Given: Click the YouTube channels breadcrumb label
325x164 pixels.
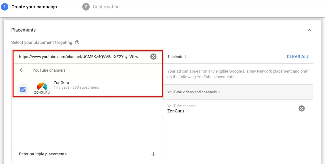Looking at the screenshot, I should coord(49,70).
